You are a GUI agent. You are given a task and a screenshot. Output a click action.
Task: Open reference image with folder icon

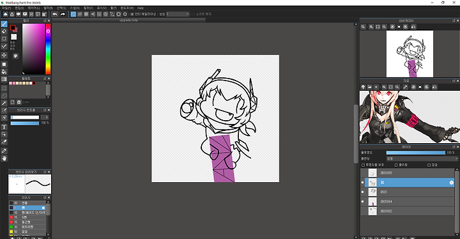370,87
